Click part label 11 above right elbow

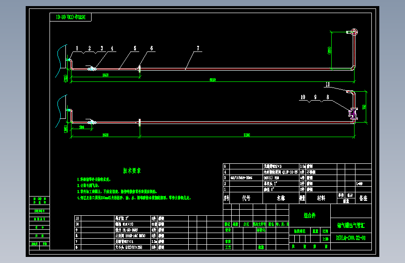click(327, 84)
